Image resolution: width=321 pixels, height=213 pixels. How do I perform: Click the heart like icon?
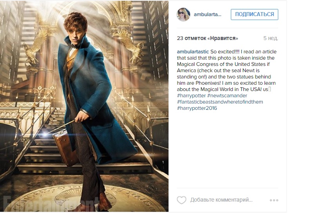coord(181,200)
